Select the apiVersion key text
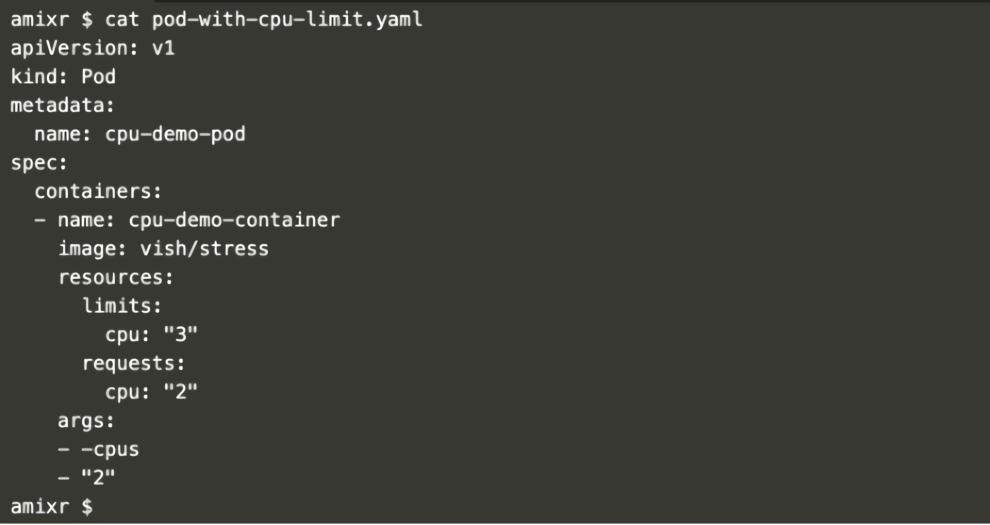This screenshot has width=990, height=525. 69,48
